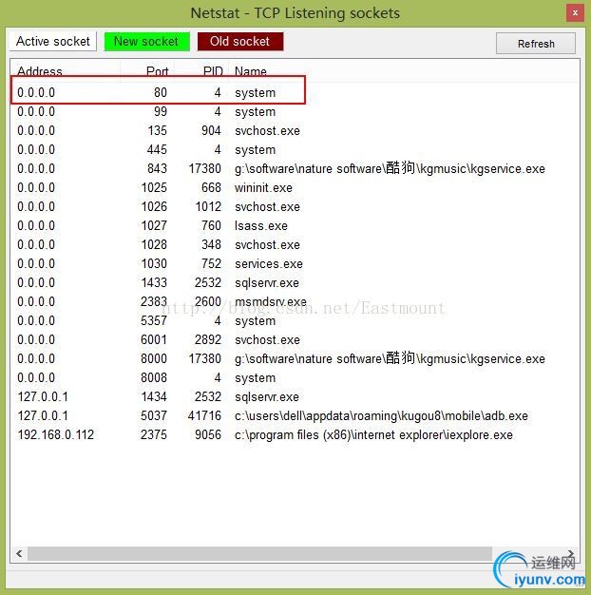This screenshot has width=591, height=595.
Task: Click PID 2600 cell
Action: tap(208, 301)
